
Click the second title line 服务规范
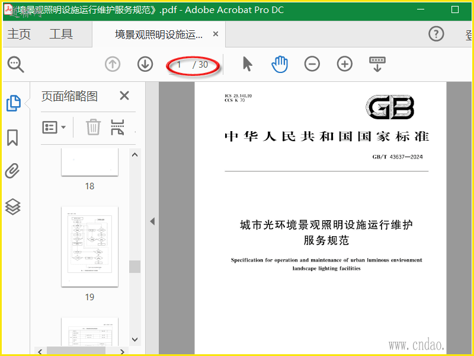pos(326,241)
